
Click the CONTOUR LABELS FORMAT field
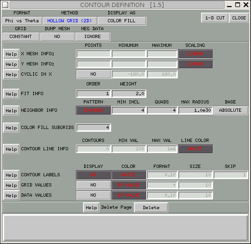tap(162, 175)
